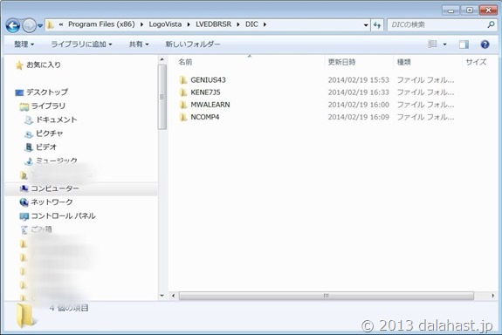Toggle the preview pane icon

pos(464,44)
